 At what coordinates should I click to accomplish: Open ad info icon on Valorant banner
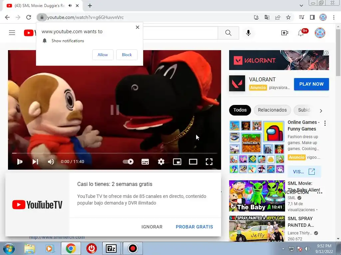(326, 53)
